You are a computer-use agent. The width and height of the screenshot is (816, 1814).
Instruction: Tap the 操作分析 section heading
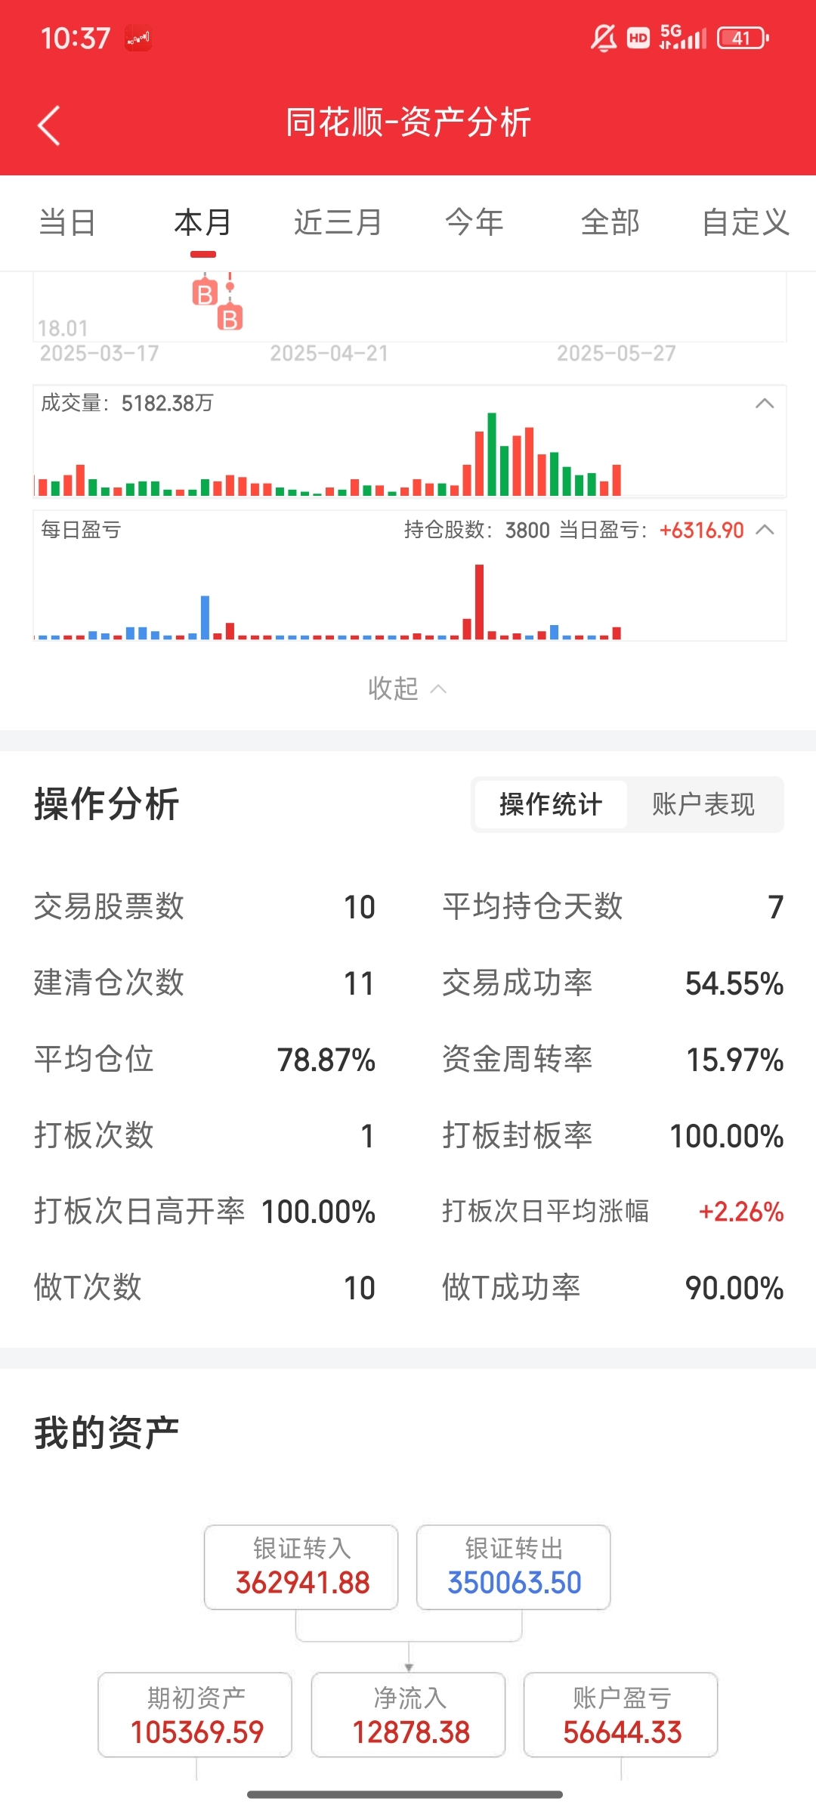[x=107, y=803]
